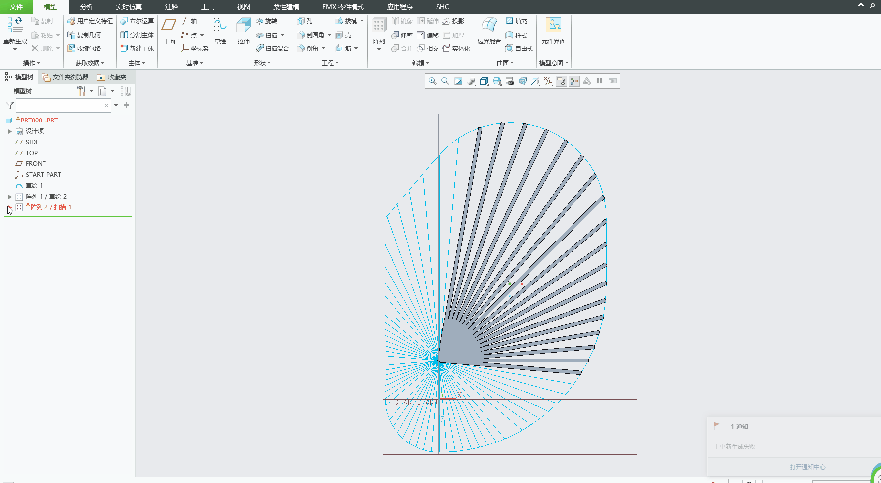Select the FRONT datum plane in tree

36,164
